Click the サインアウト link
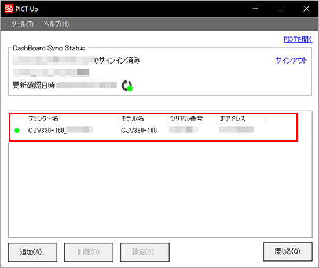This screenshot has height=268, width=319. pos(291,60)
